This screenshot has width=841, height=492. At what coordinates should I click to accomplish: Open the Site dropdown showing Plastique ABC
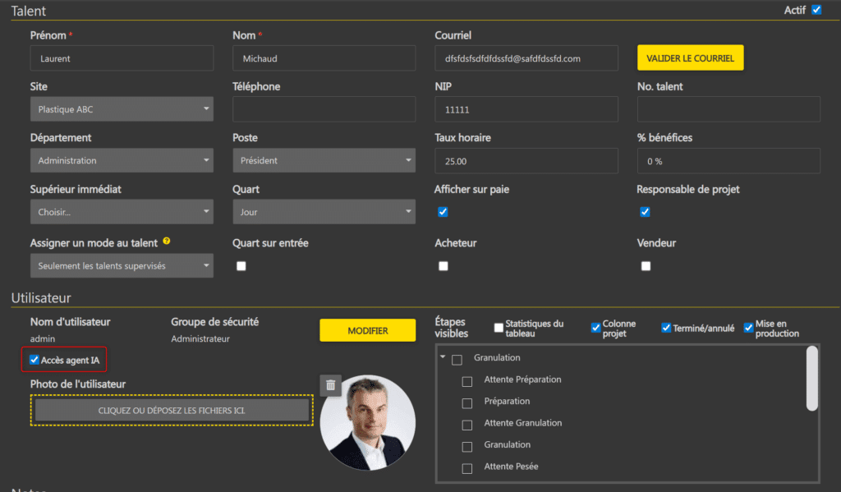122,109
